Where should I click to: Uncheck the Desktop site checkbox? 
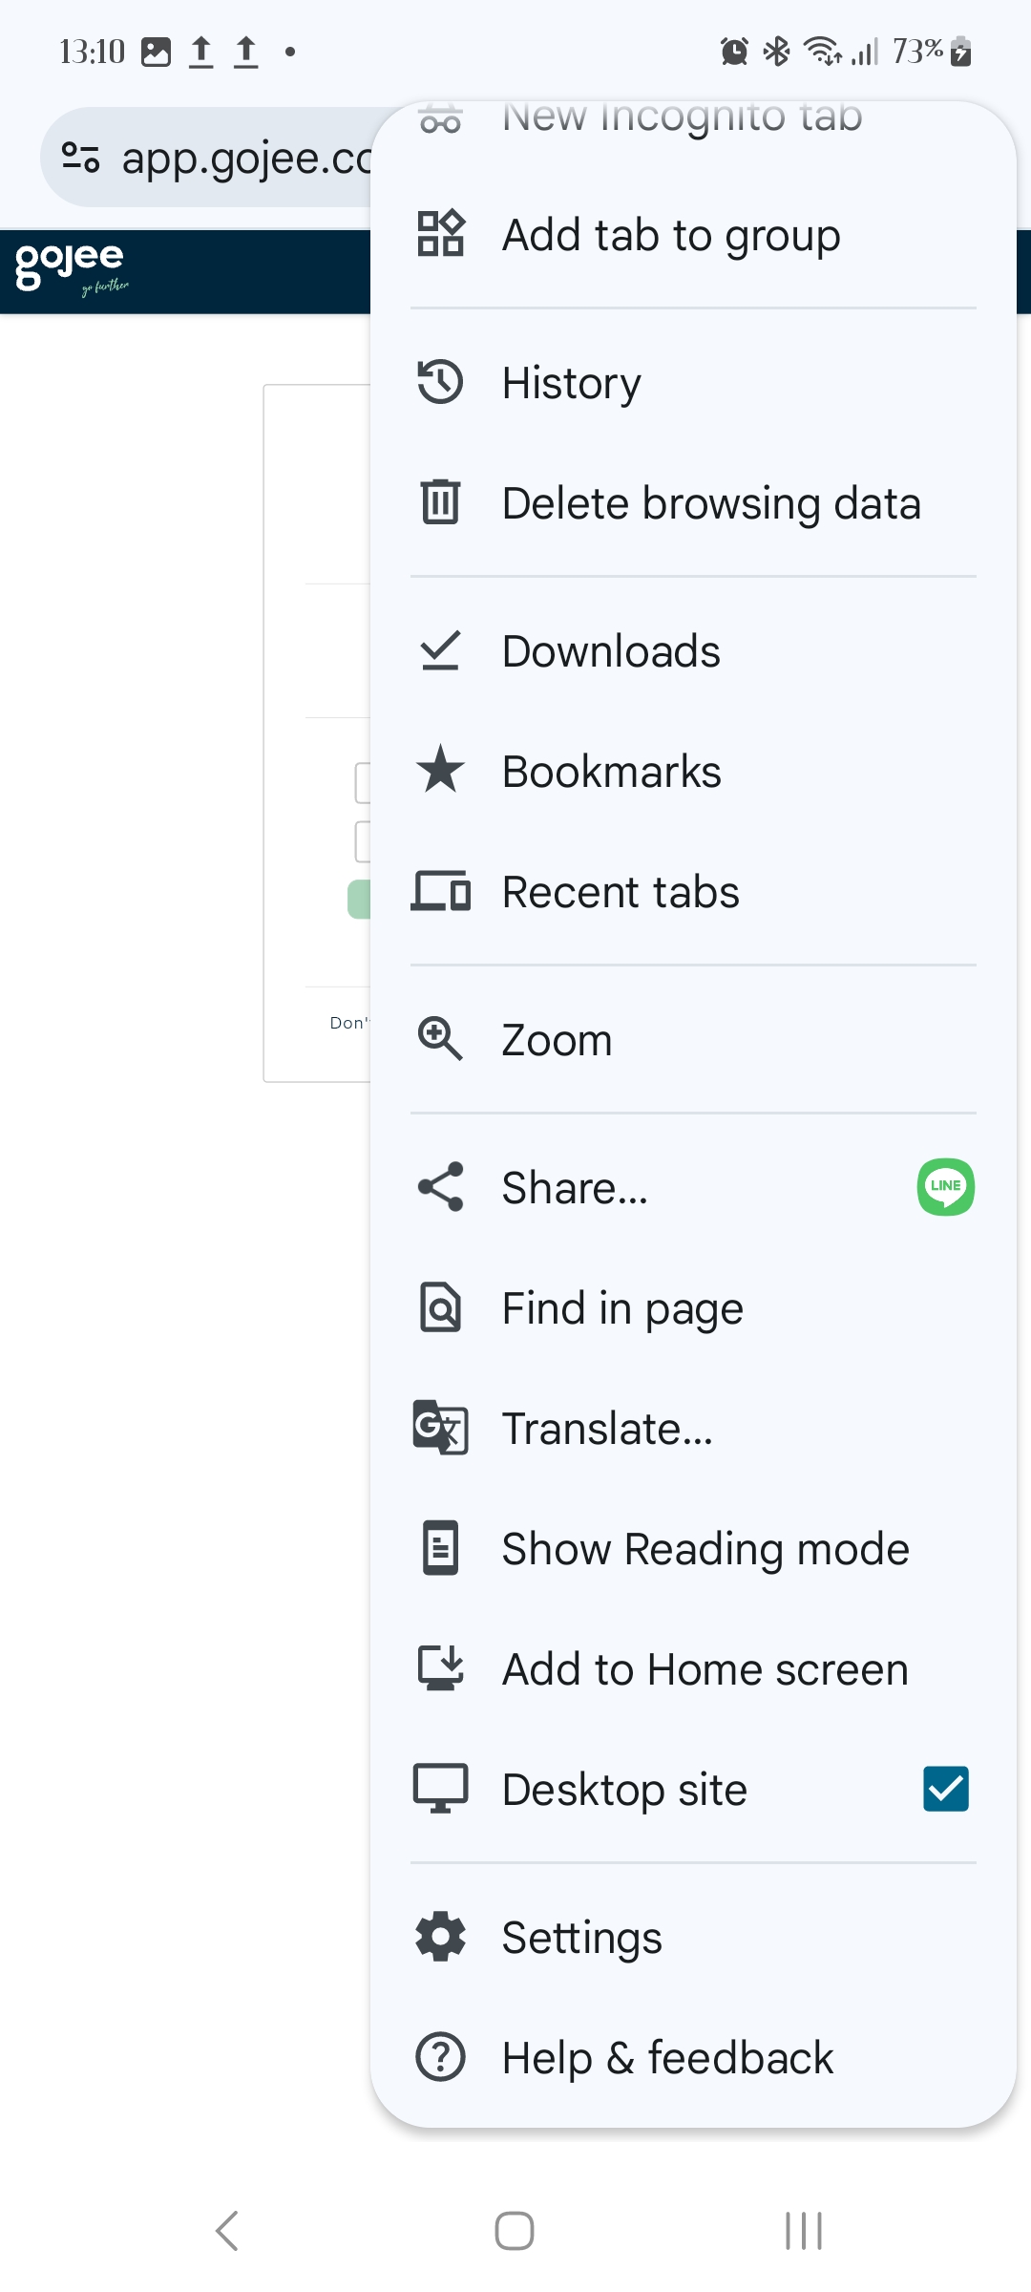(945, 1789)
